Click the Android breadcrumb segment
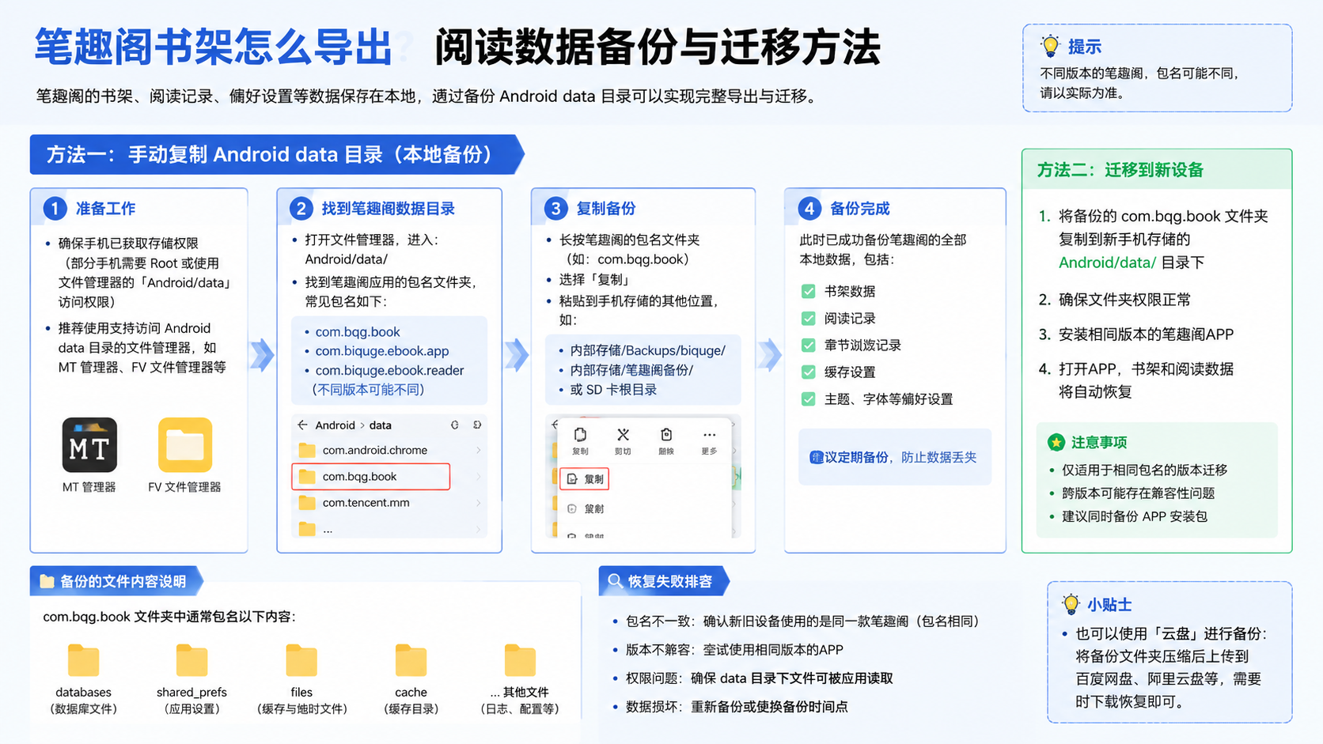 click(x=335, y=425)
